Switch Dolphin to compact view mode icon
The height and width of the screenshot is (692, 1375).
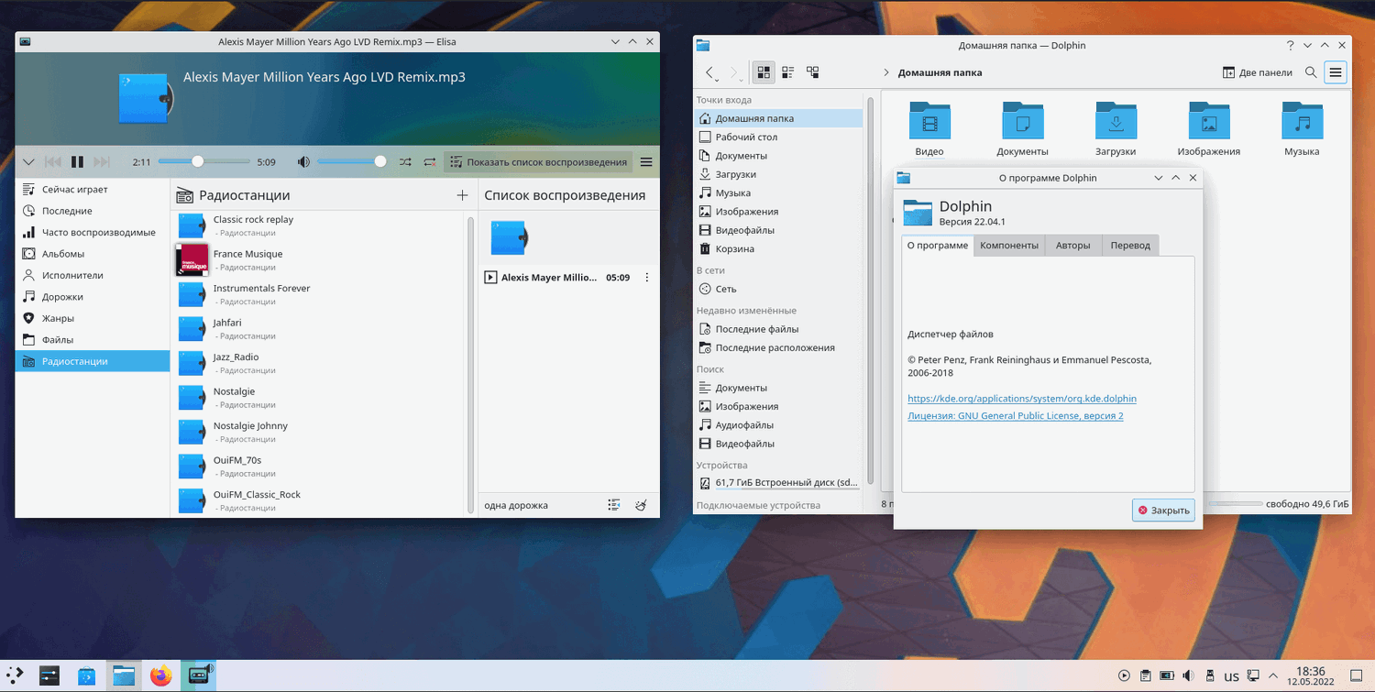click(x=787, y=72)
